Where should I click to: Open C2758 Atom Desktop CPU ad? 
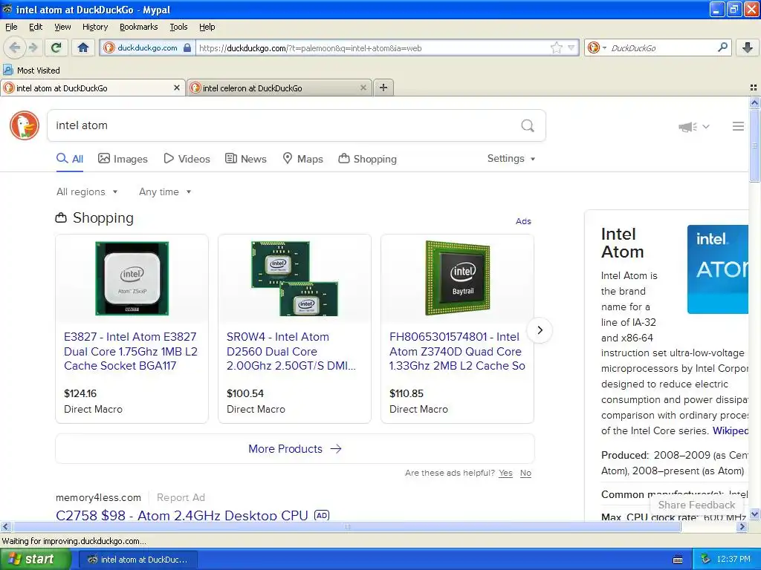(181, 515)
